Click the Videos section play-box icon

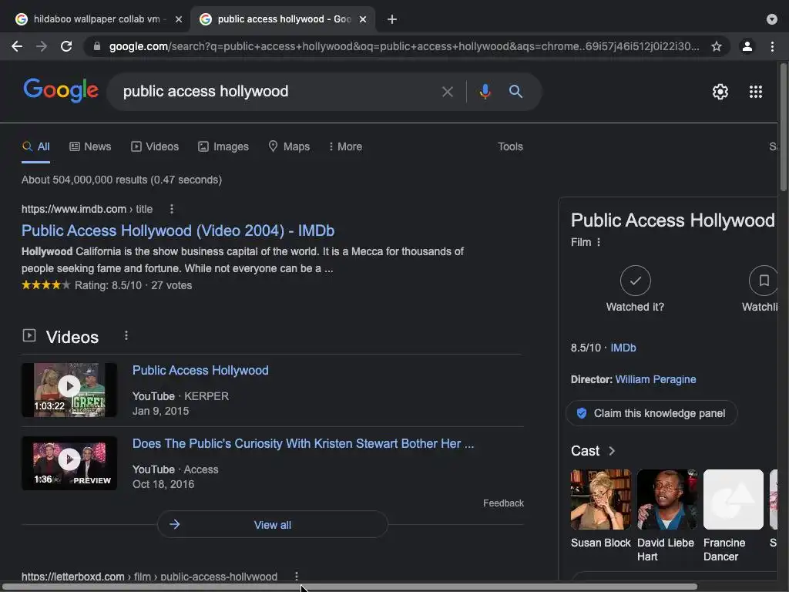[x=29, y=335]
